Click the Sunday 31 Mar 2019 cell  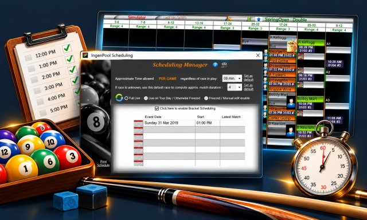pyautogui.click(x=169, y=123)
